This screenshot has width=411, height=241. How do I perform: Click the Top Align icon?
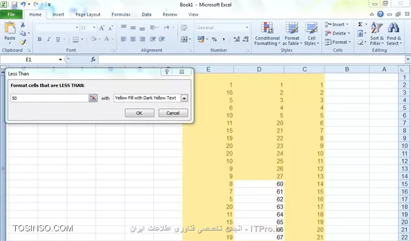[124, 27]
